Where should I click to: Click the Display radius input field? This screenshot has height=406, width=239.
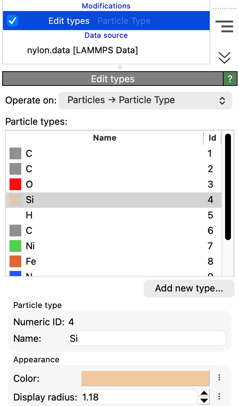pyautogui.click(x=139, y=397)
